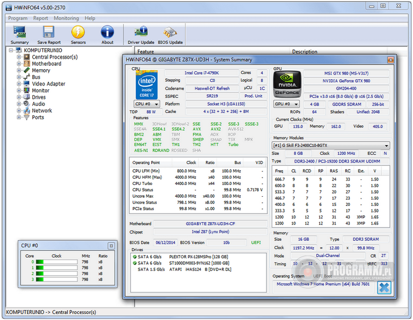
Task: Close the CPU #0 mini window
Action: click(111, 246)
